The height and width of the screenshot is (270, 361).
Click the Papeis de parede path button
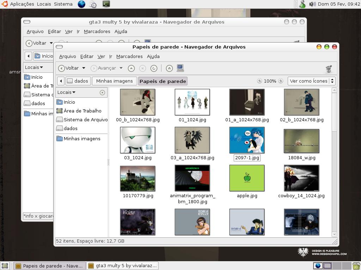pyautogui.click(x=163, y=81)
